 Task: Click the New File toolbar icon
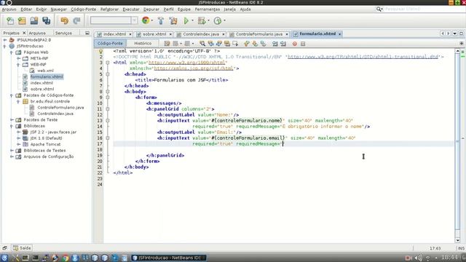pyautogui.click(x=10, y=21)
